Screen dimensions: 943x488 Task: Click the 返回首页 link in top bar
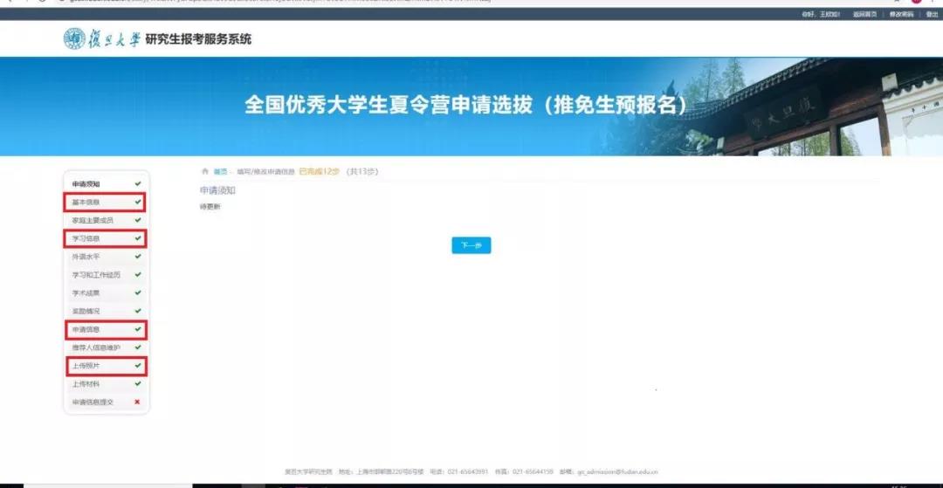pyautogui.click(x=864, y=15)
